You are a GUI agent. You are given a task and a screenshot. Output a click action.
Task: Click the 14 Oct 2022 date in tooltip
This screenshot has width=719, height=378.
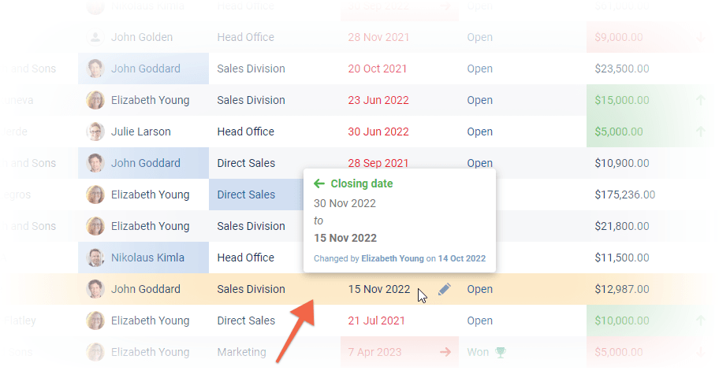point(461,258)
